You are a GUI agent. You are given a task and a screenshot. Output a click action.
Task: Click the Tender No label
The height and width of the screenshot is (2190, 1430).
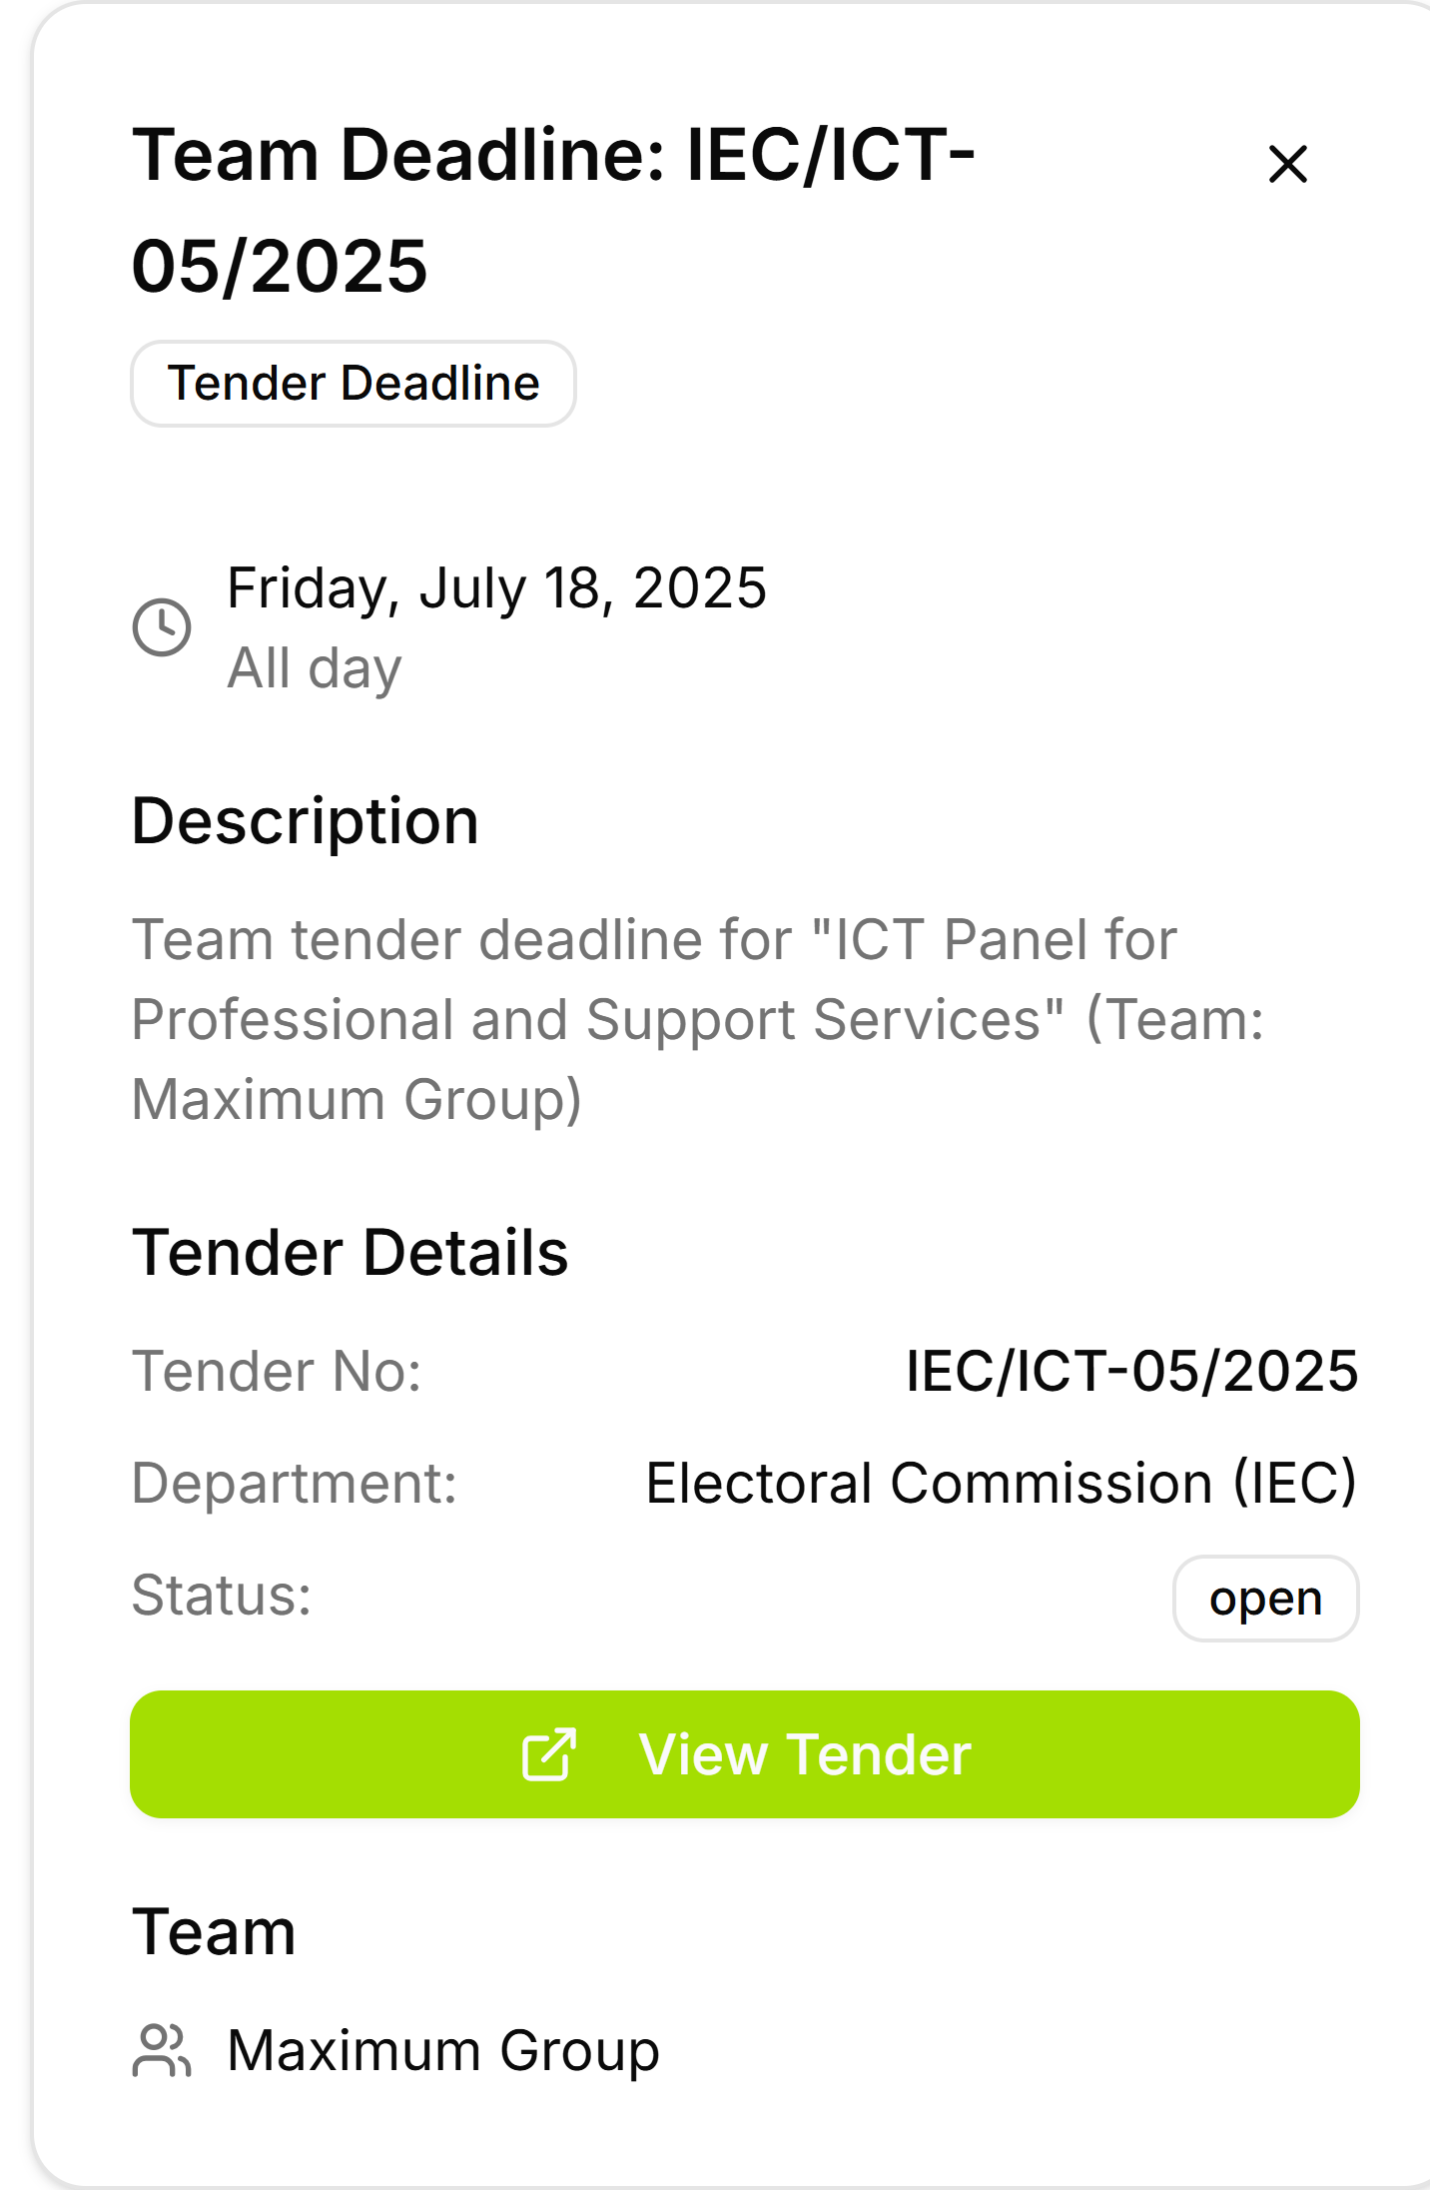[278, 1372]
